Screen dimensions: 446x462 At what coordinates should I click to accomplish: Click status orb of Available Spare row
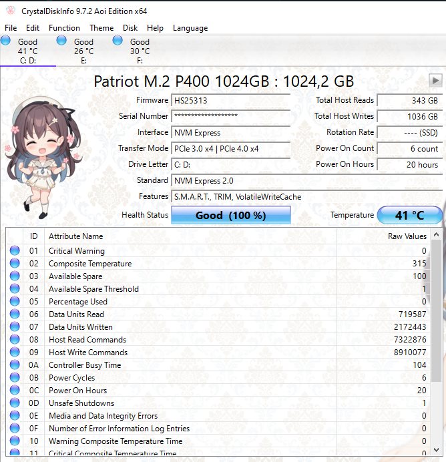[x=15, y=276]
